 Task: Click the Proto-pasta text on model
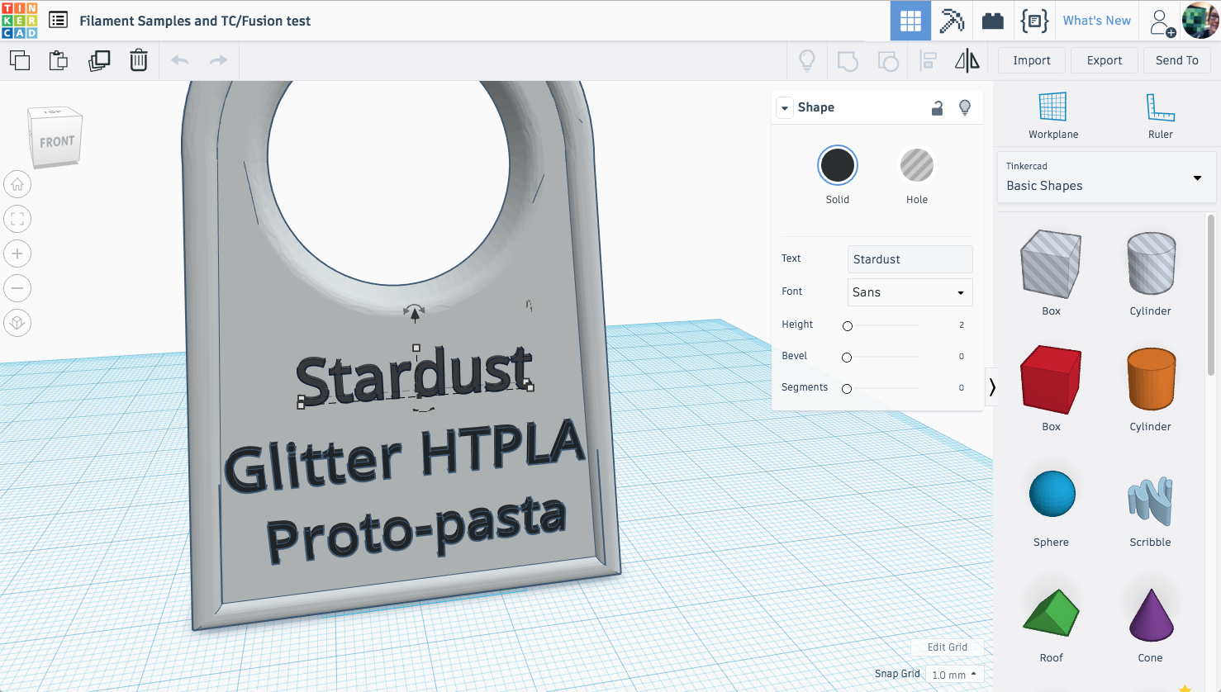click(416, 528)
